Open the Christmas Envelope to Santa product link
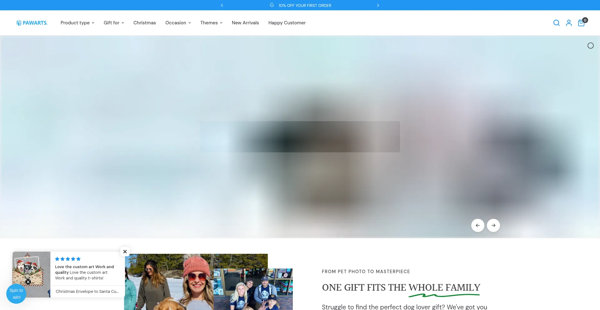This screenshot has height=310, width=600. (x=87, y=291)
